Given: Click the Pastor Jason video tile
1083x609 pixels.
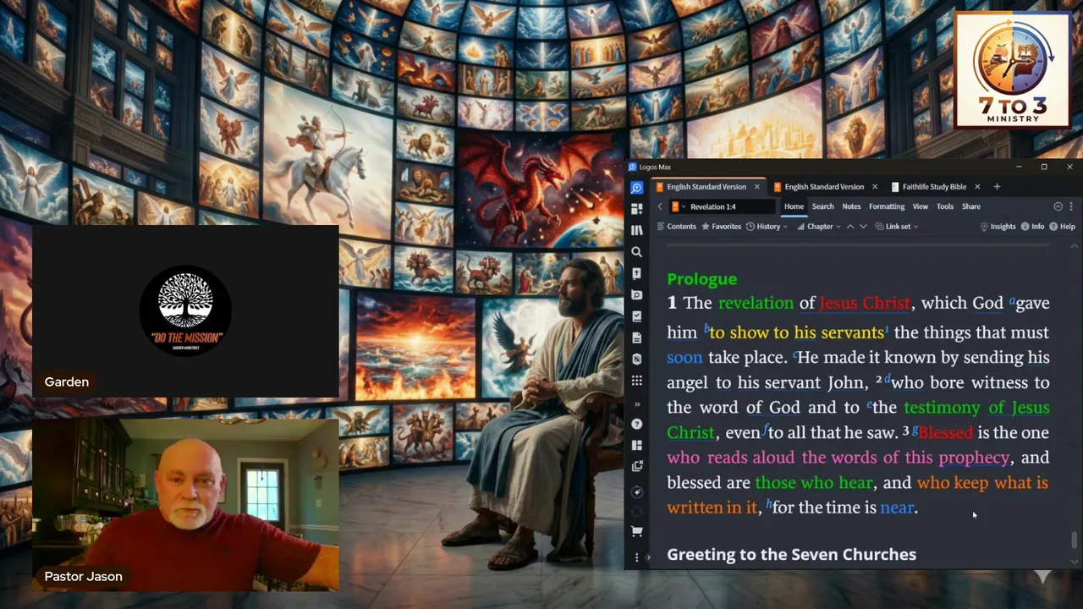Looking at the screenshot, I should [x=185, y=503].
